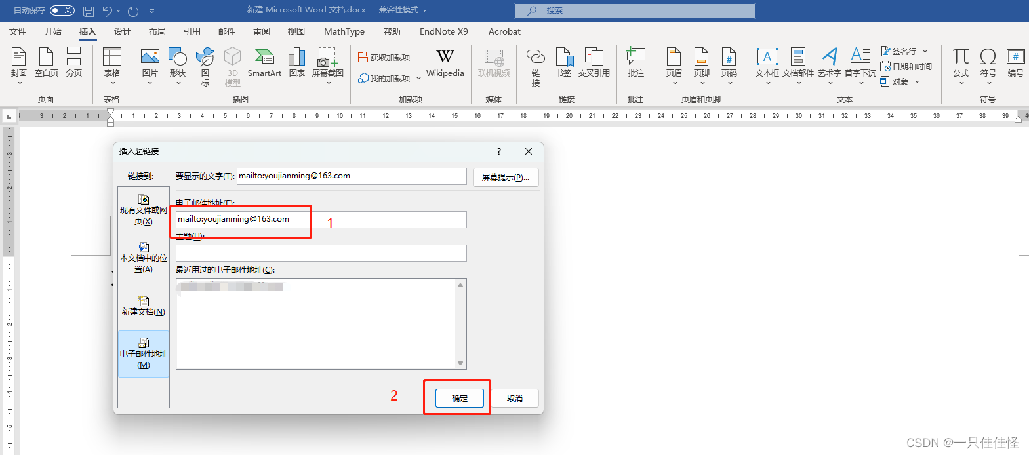
Task: Click the 屏幕提示 button
Action: coord(506,177)
